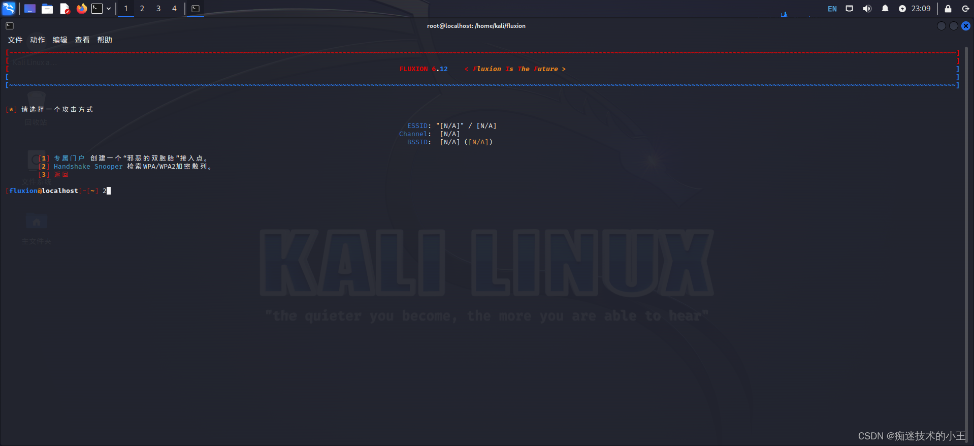Viewport: 974px width, 446px height.
Task: Click the EN keyboard layout indicator
Action: click(832, 9)
